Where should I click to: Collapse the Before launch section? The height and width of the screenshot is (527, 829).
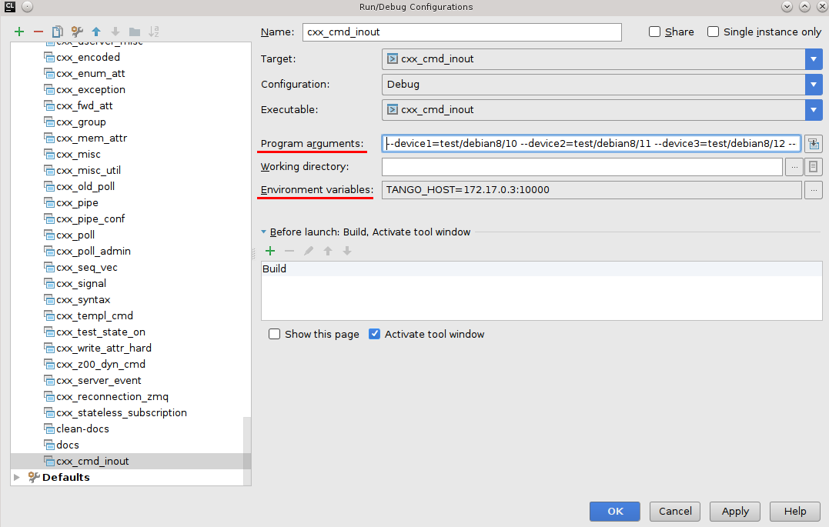[263, 232]
